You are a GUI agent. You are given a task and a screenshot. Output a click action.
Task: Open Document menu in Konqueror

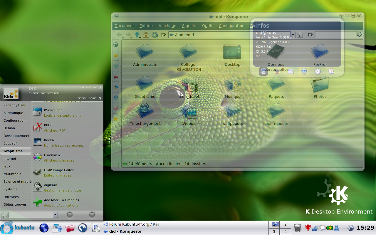124,26
